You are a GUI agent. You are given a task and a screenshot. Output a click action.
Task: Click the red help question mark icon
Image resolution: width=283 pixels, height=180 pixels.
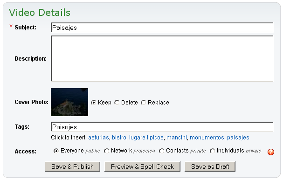271,152
